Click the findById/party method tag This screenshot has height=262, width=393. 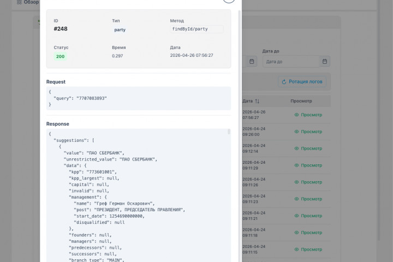[196, 29]
